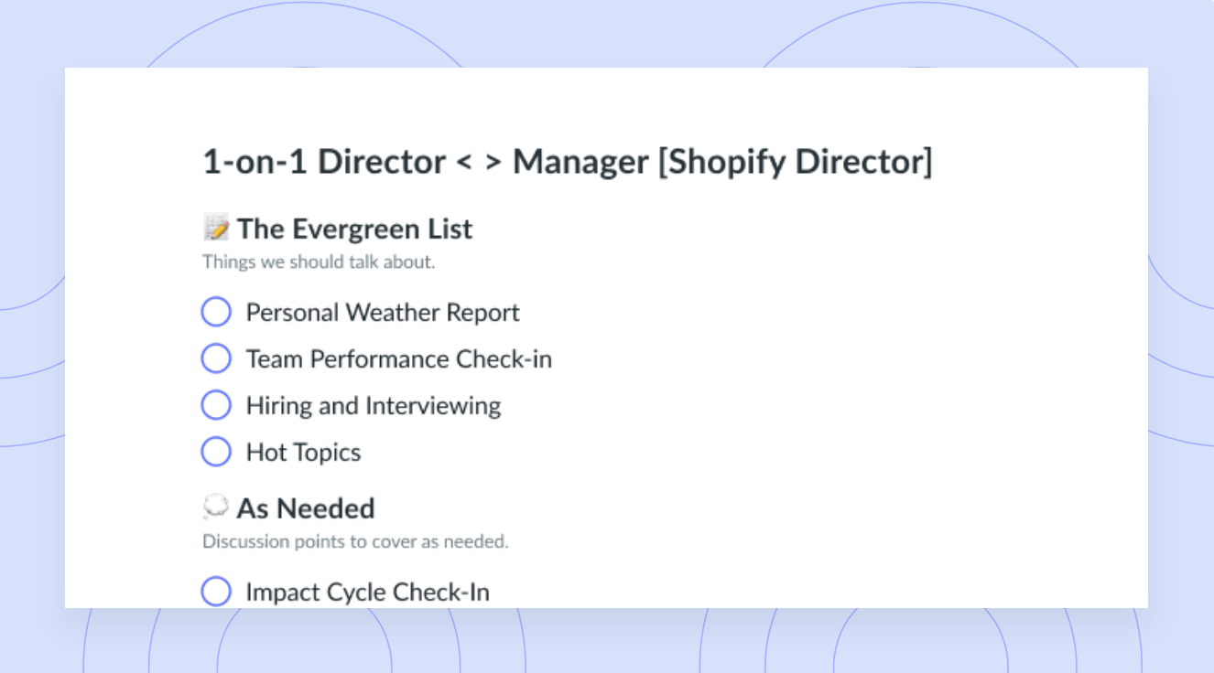
Task: Check off Personal Weather Report item
Action: [x=216, y=313]
